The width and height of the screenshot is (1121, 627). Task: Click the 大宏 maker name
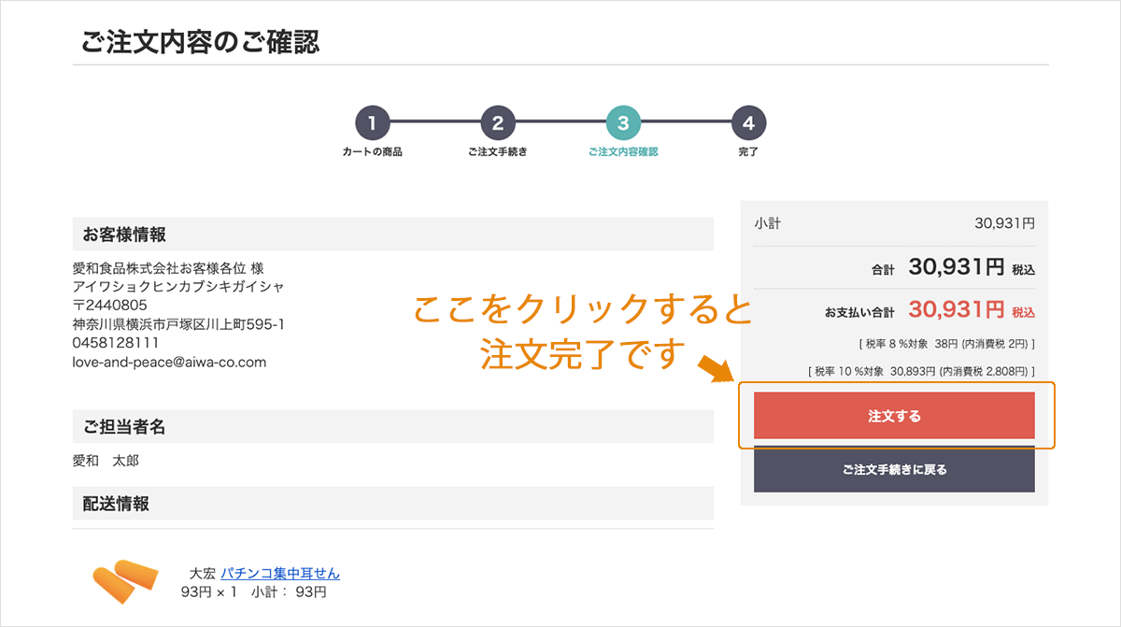(203, 574)
